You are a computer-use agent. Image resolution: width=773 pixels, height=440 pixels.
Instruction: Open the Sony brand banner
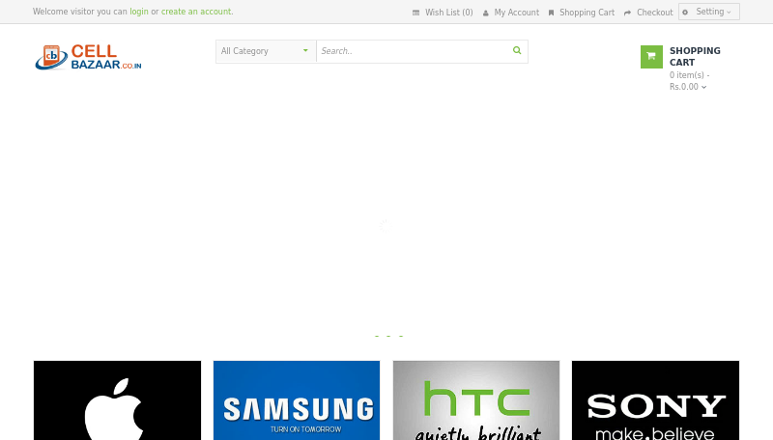point(656,400)
